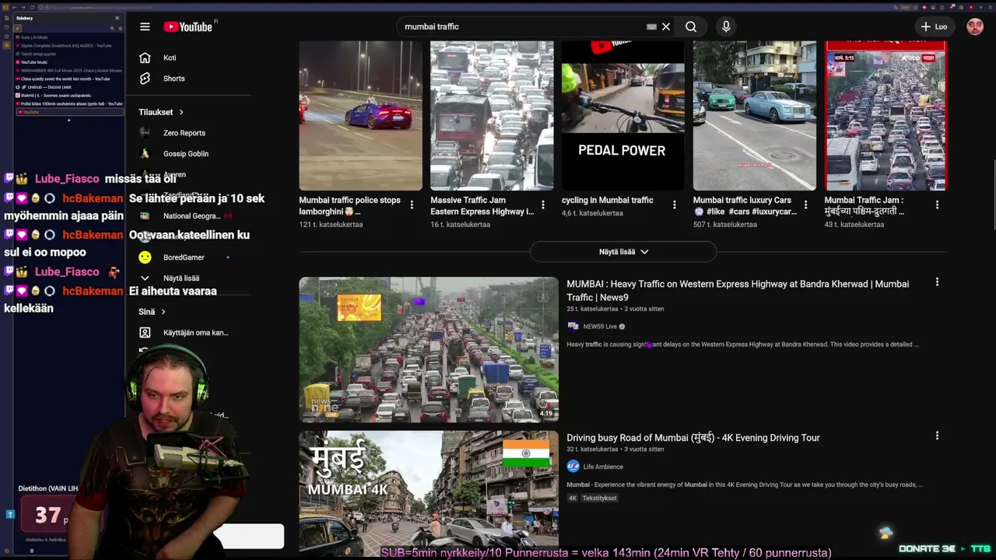
Task: Click the magnifying glass search button
Action: pos(691,26)
